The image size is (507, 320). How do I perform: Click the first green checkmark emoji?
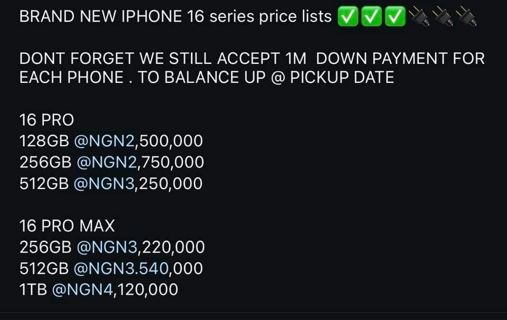click(x=348, y=16)
